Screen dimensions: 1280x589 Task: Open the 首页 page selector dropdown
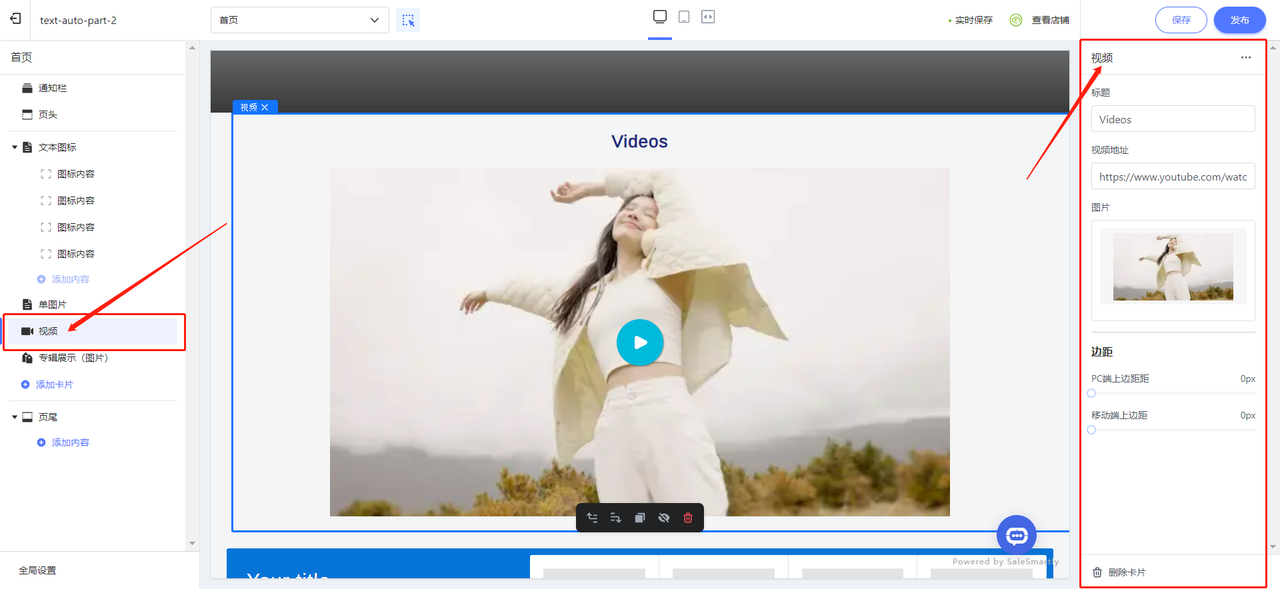click(x=300, y=20)
